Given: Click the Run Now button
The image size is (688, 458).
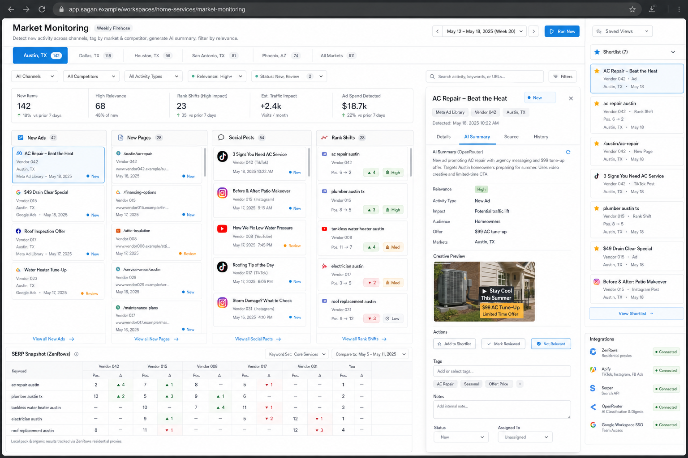Looking at the screenshot, I should pyautogui.click(x=562, y=31).
